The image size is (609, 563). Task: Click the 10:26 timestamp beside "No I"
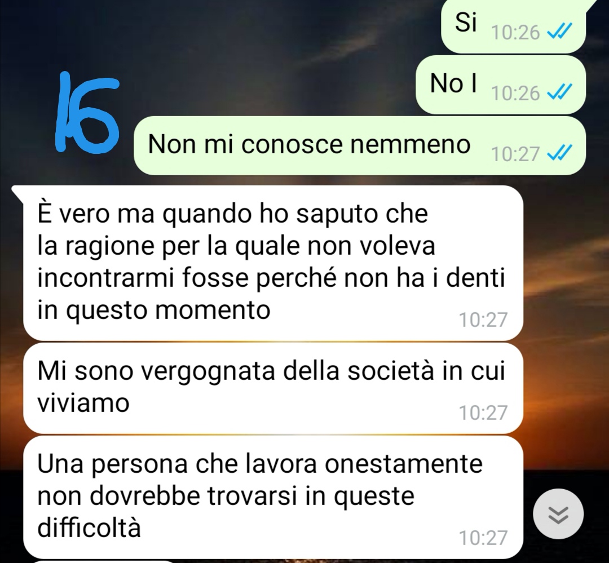coord(515,94)
